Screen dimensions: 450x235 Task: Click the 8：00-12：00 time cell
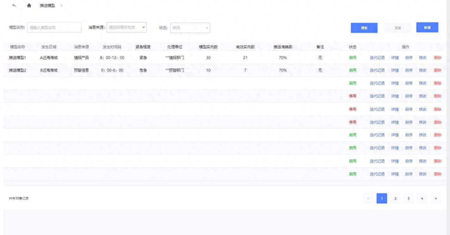[x=112, y=58]
